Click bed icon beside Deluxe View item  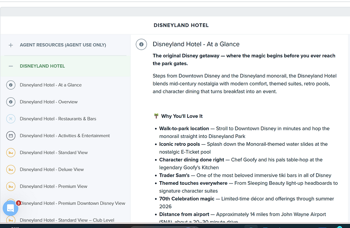[x=11, y=169]
